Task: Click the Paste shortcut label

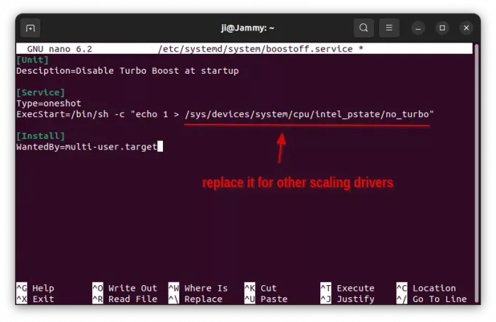Action: (x=274, y=299)
